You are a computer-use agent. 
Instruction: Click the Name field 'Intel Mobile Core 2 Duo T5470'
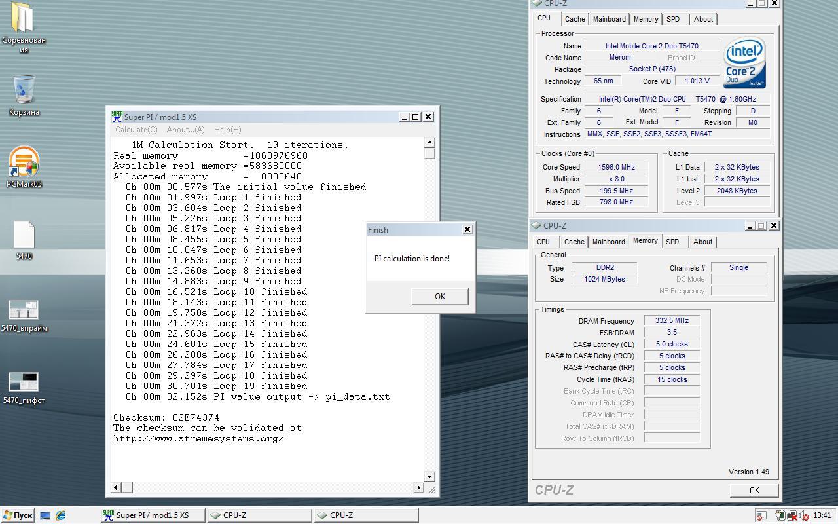651,46
